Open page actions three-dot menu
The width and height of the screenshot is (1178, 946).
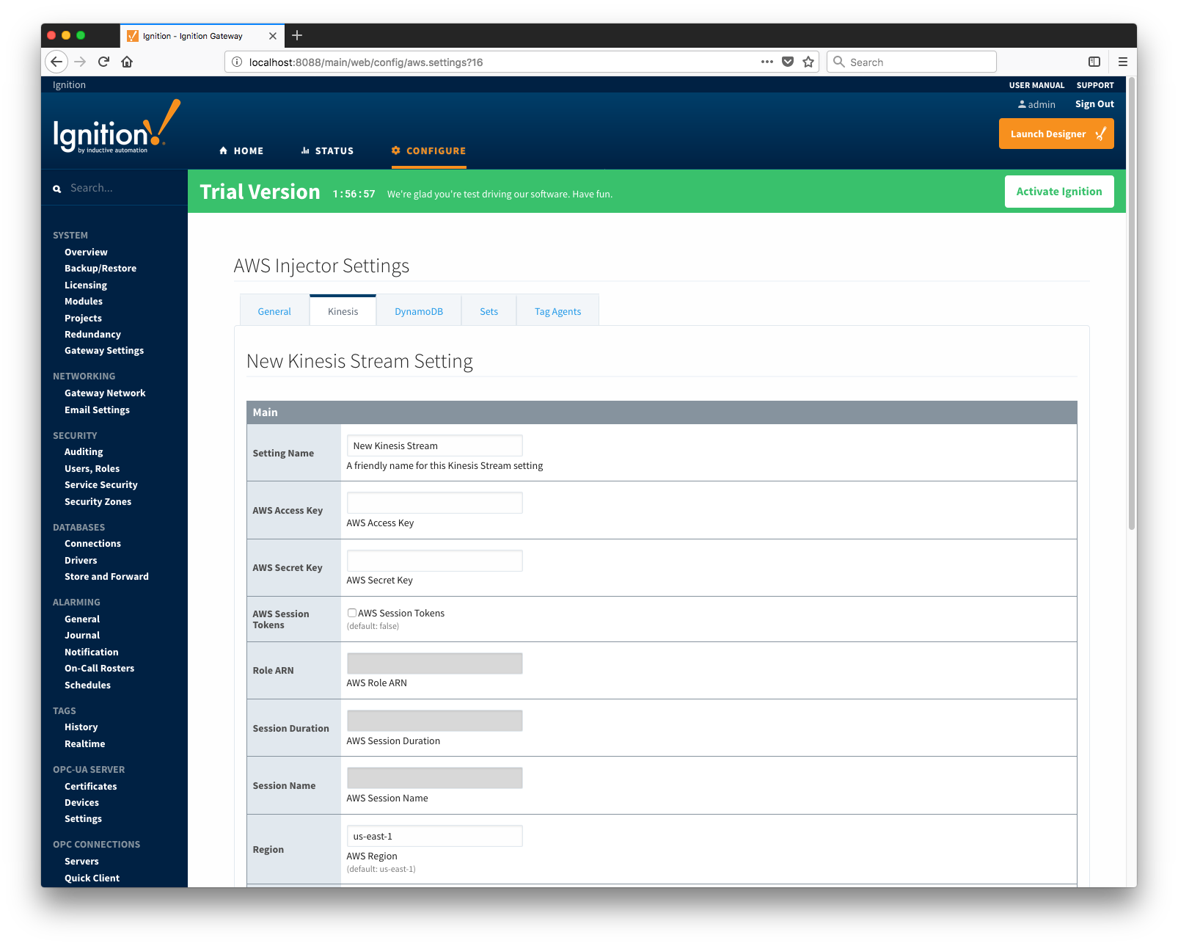(x=767, y=62)
